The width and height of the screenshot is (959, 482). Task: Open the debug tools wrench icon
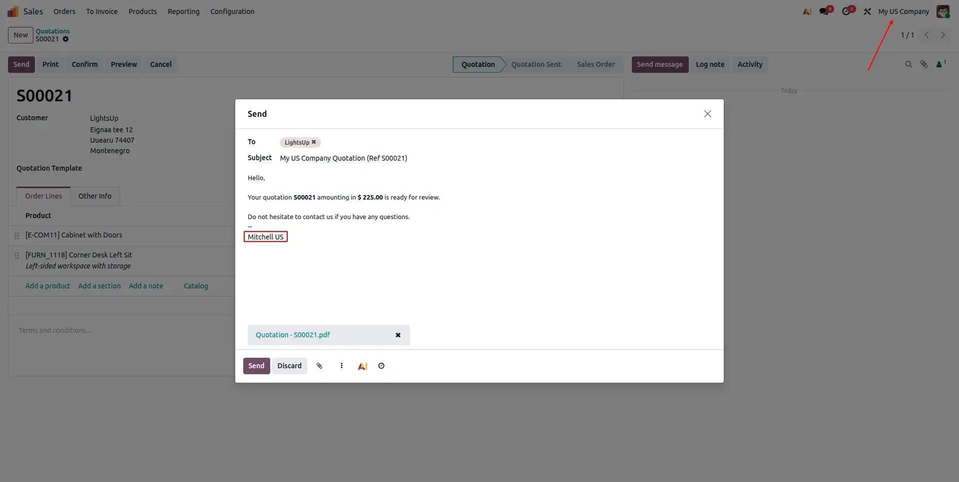(868, 11)
